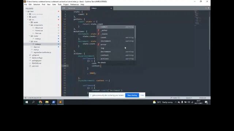Click the tab navigation forward arrow
Image resolution: width=234 pixels, height=131 pixels.
pyautogui.click(x=65, y=8)
